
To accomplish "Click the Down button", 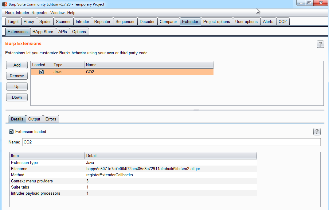I will [x=17, y=97].
